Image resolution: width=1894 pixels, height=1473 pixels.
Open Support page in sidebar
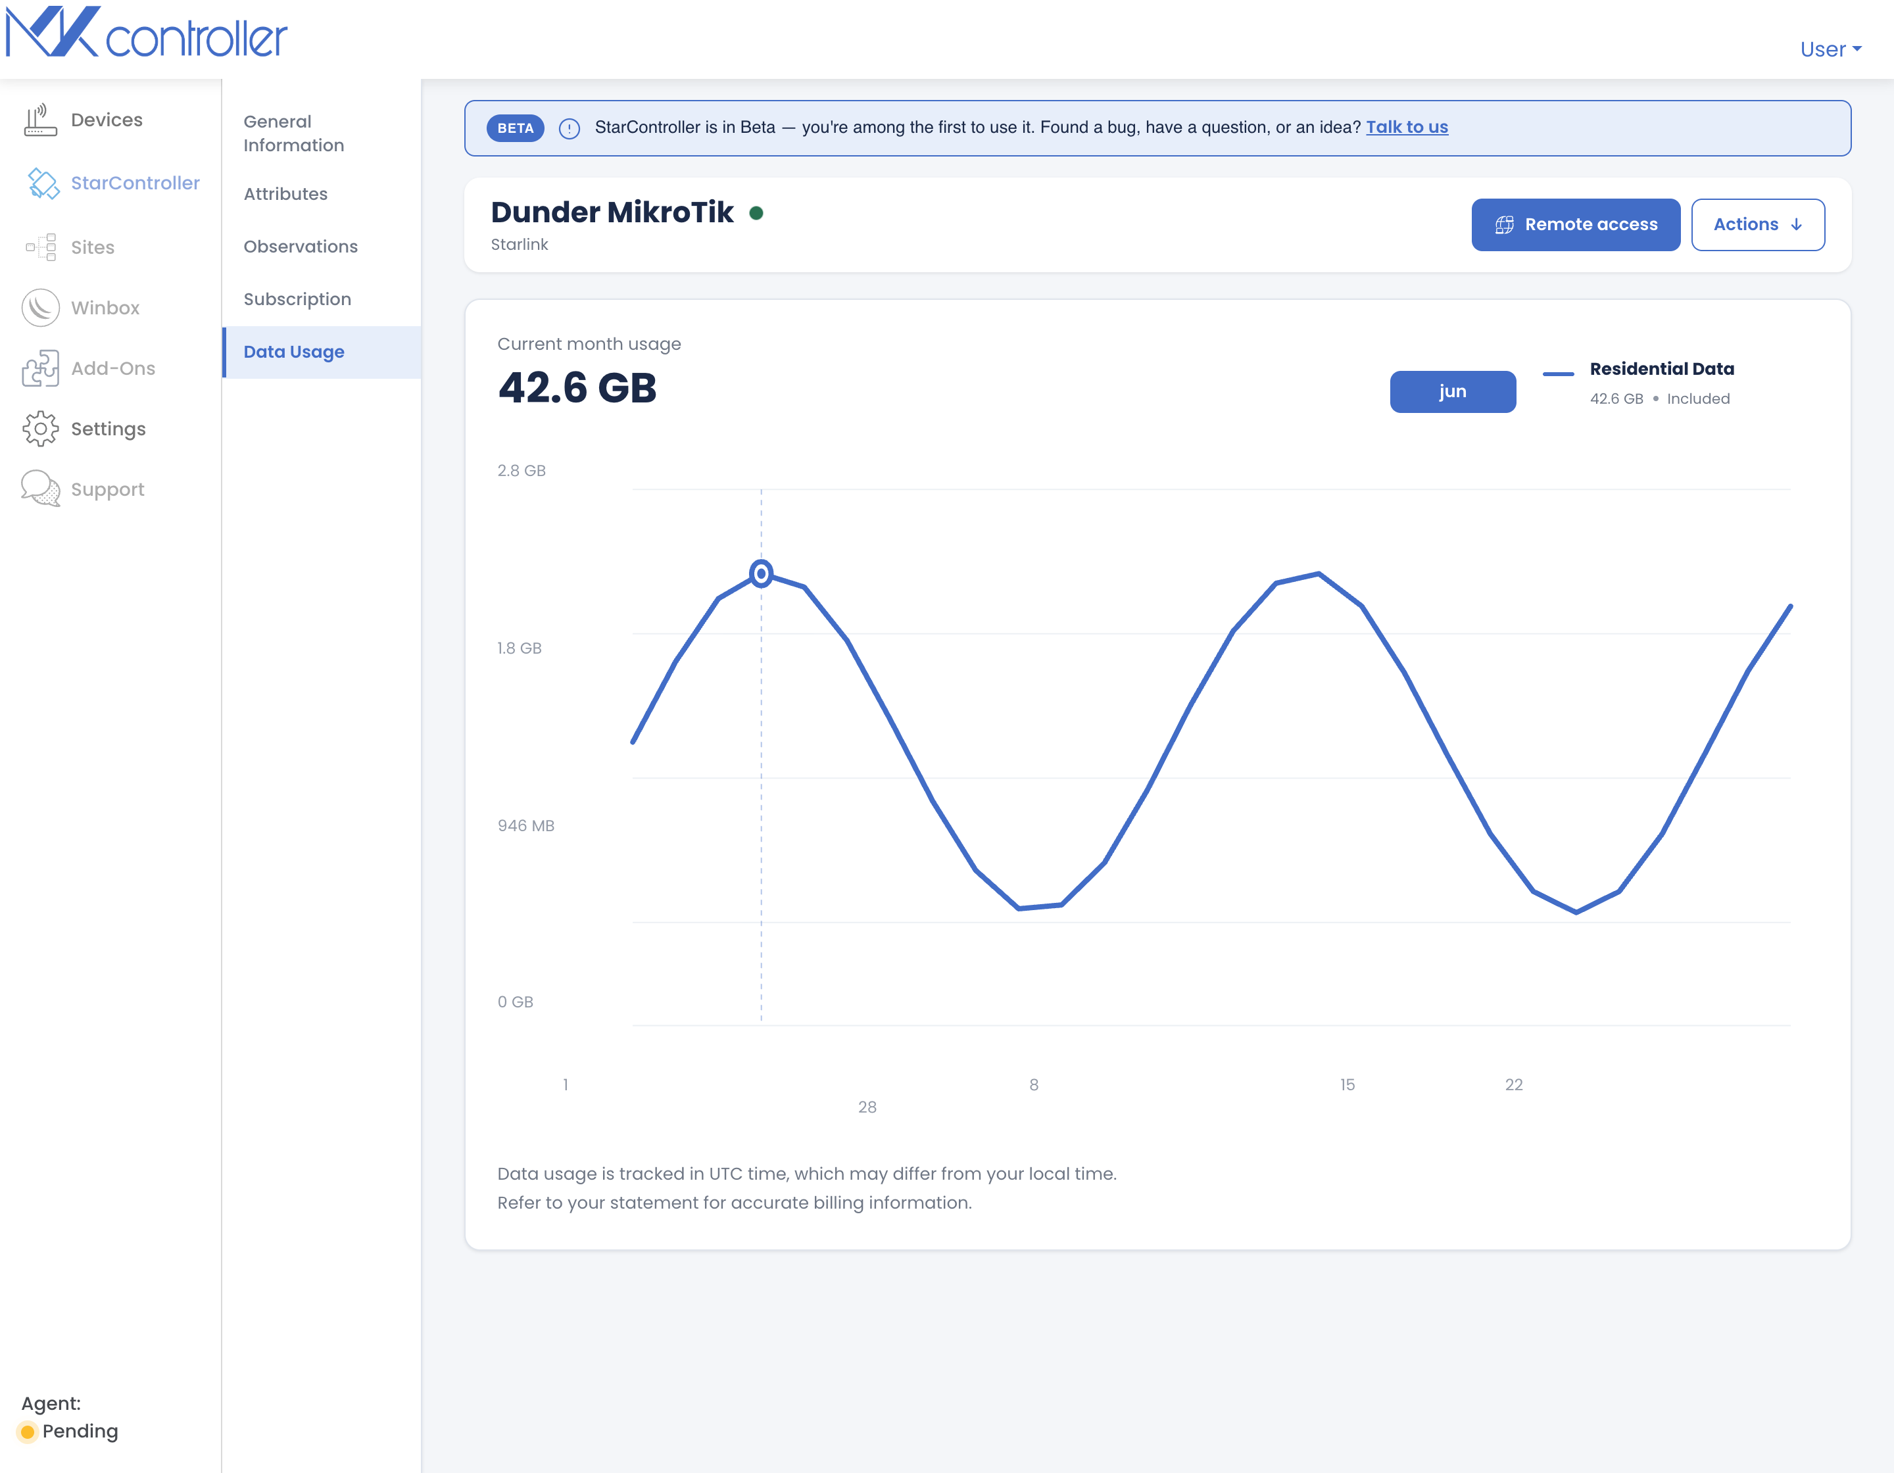pyautogui.click(x=108, y=490)
